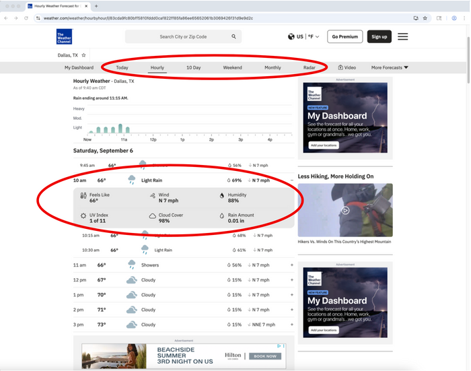Viewport: 471px width, 371px height.
Task: Go to the Weekend tab
Action: coord(232,67)
